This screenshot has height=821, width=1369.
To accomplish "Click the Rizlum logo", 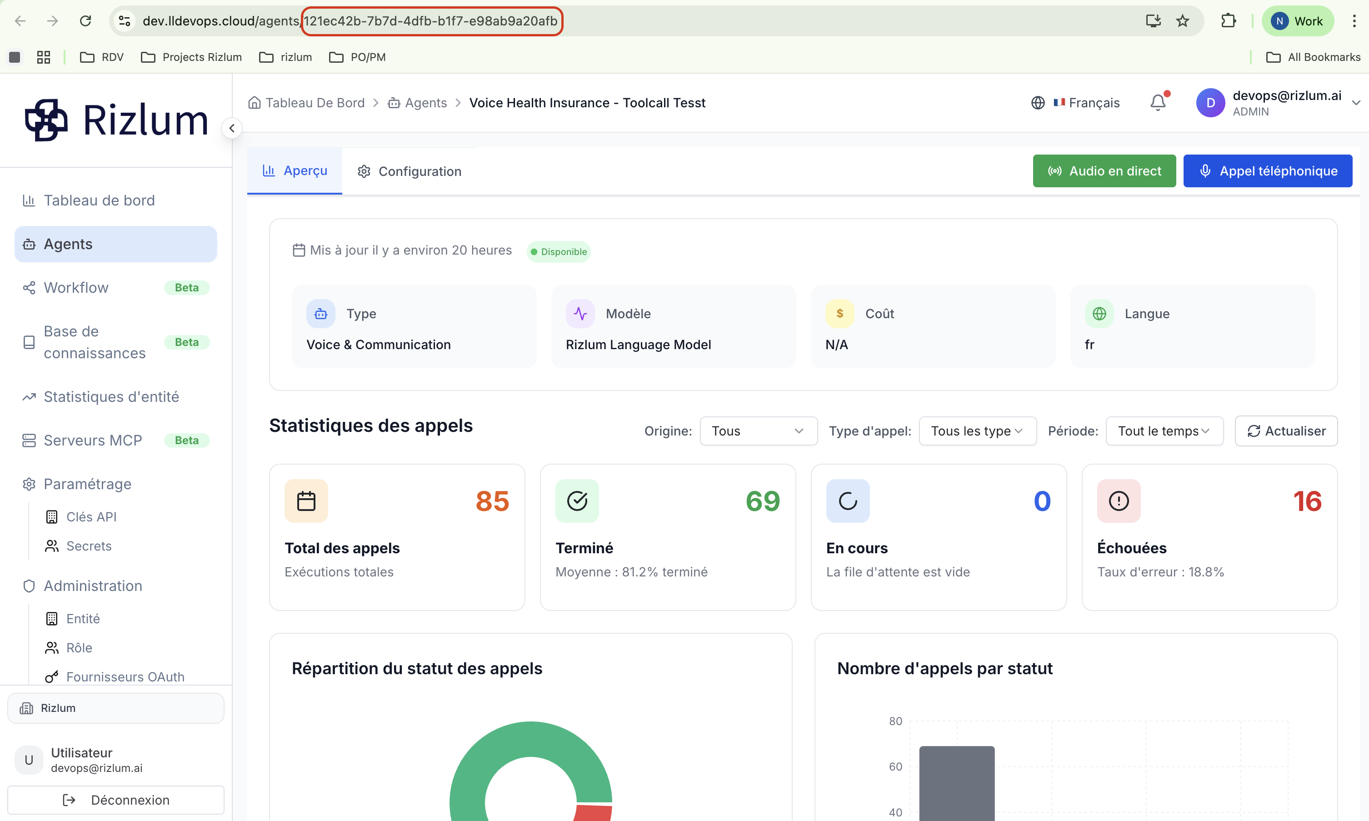I will pos(117,120).
